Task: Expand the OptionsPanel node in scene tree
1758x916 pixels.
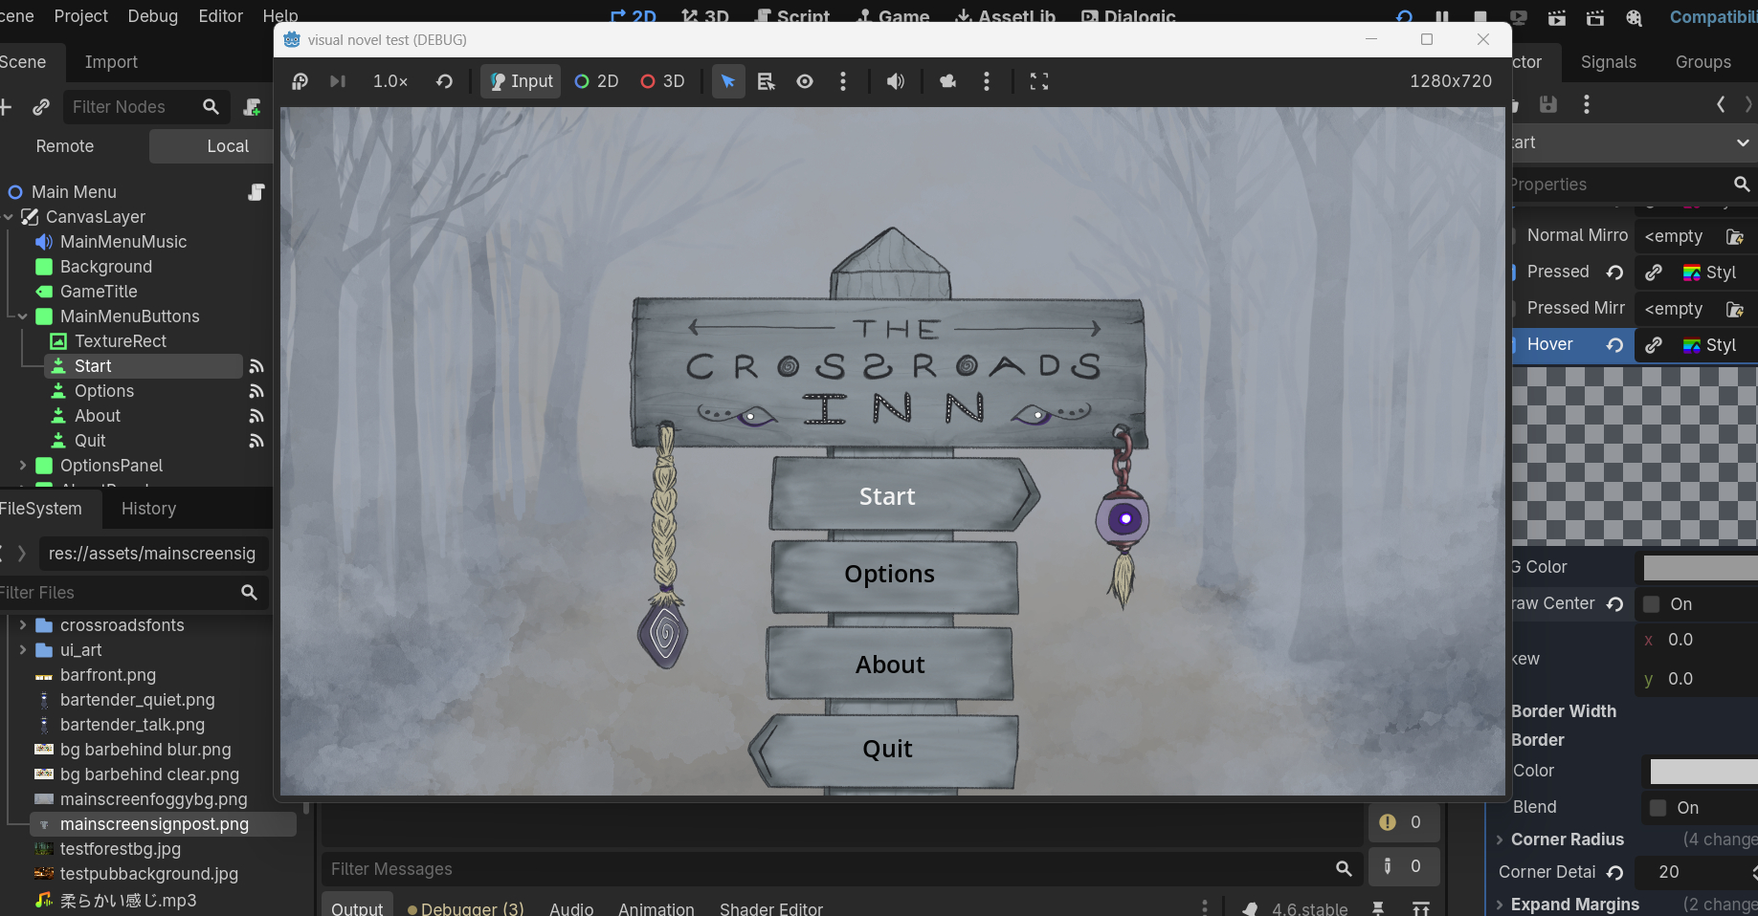Action: point(23,466)
